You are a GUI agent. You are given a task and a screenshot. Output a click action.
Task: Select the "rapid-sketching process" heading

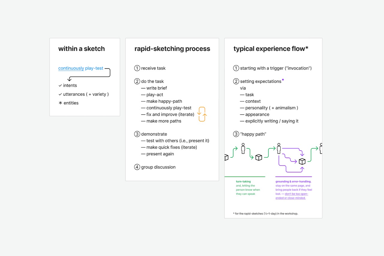(x=172, y=49)
